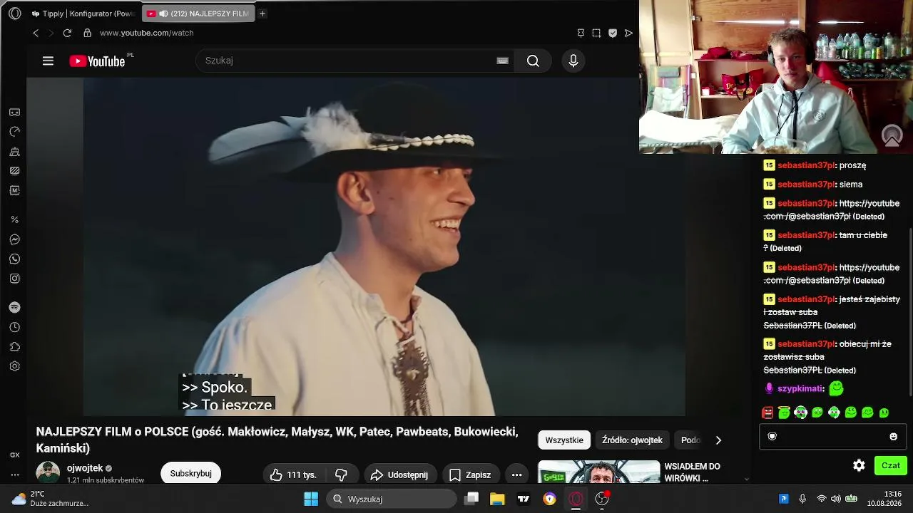The width and height of the screenshot is (913, 513).
Task: Open browsing history clock icon in sidebar
Action: tap(14, 327)
